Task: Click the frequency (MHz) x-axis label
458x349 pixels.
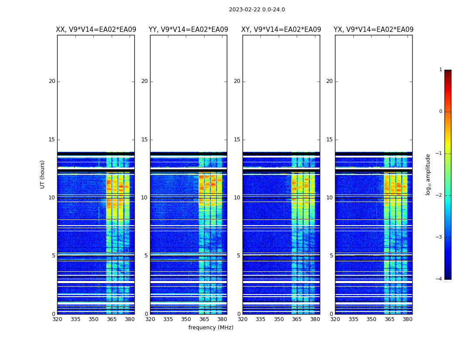Action: coord(211,328)
